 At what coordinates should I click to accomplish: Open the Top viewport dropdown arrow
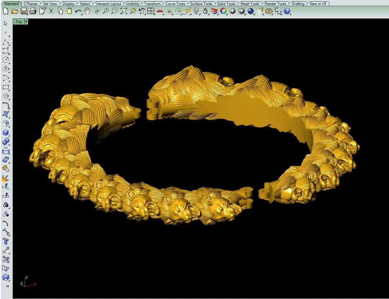[x=26, y=22]
